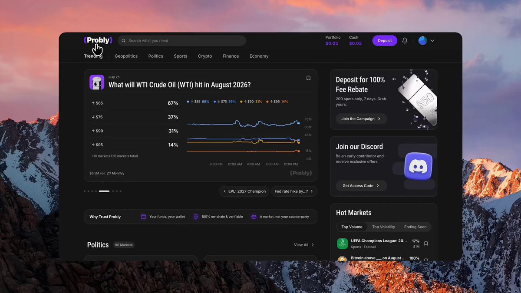Go to next market Fed rate hike

[x=294, y=191]
